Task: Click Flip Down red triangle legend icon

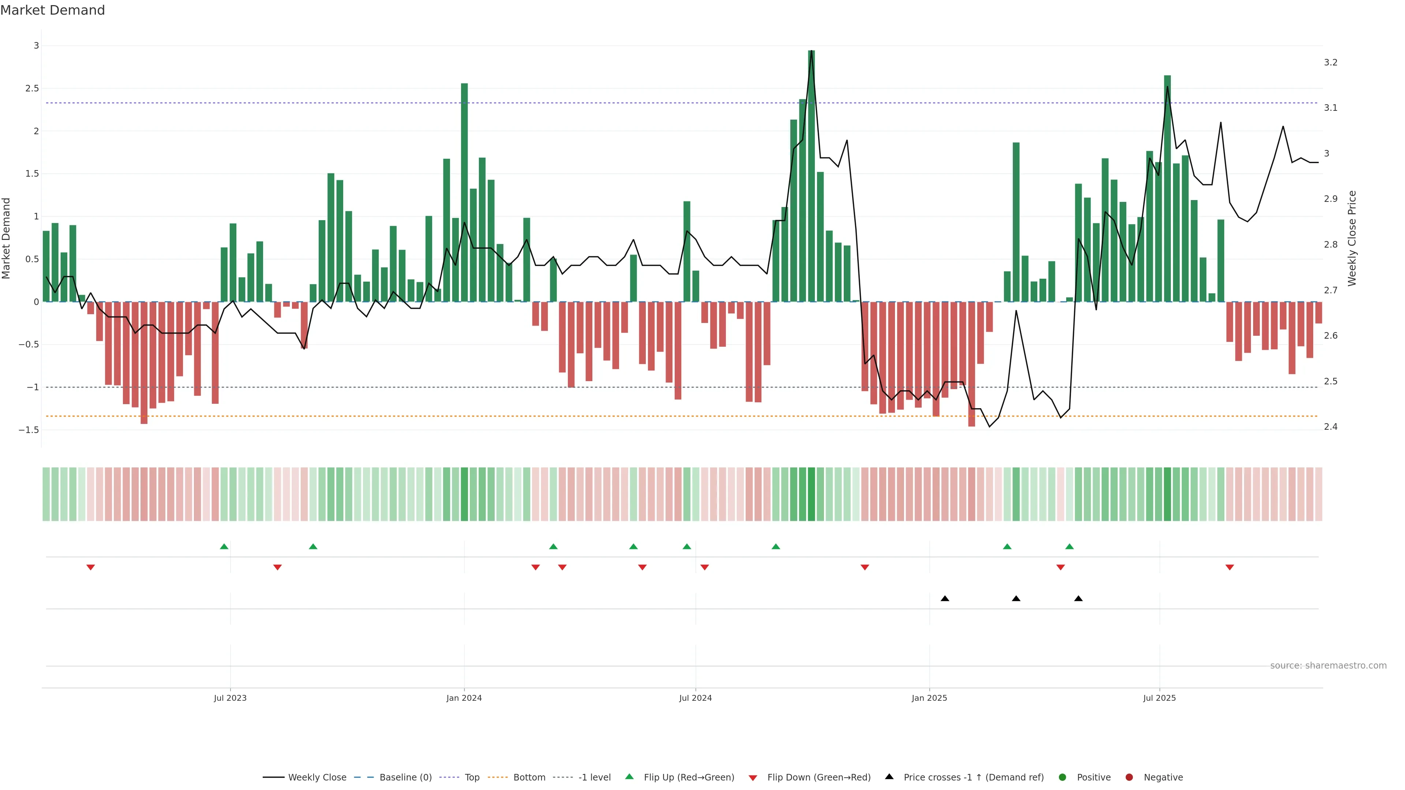Action: tap(753, 778)
